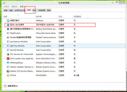
Task: Click the igfxTray Module icon
Action: pos(8,46)
